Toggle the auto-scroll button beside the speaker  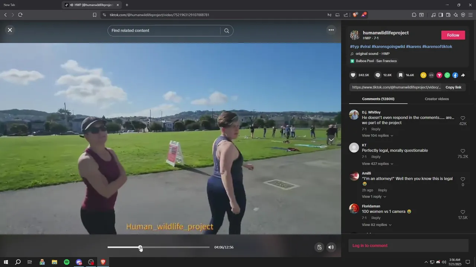319,247
